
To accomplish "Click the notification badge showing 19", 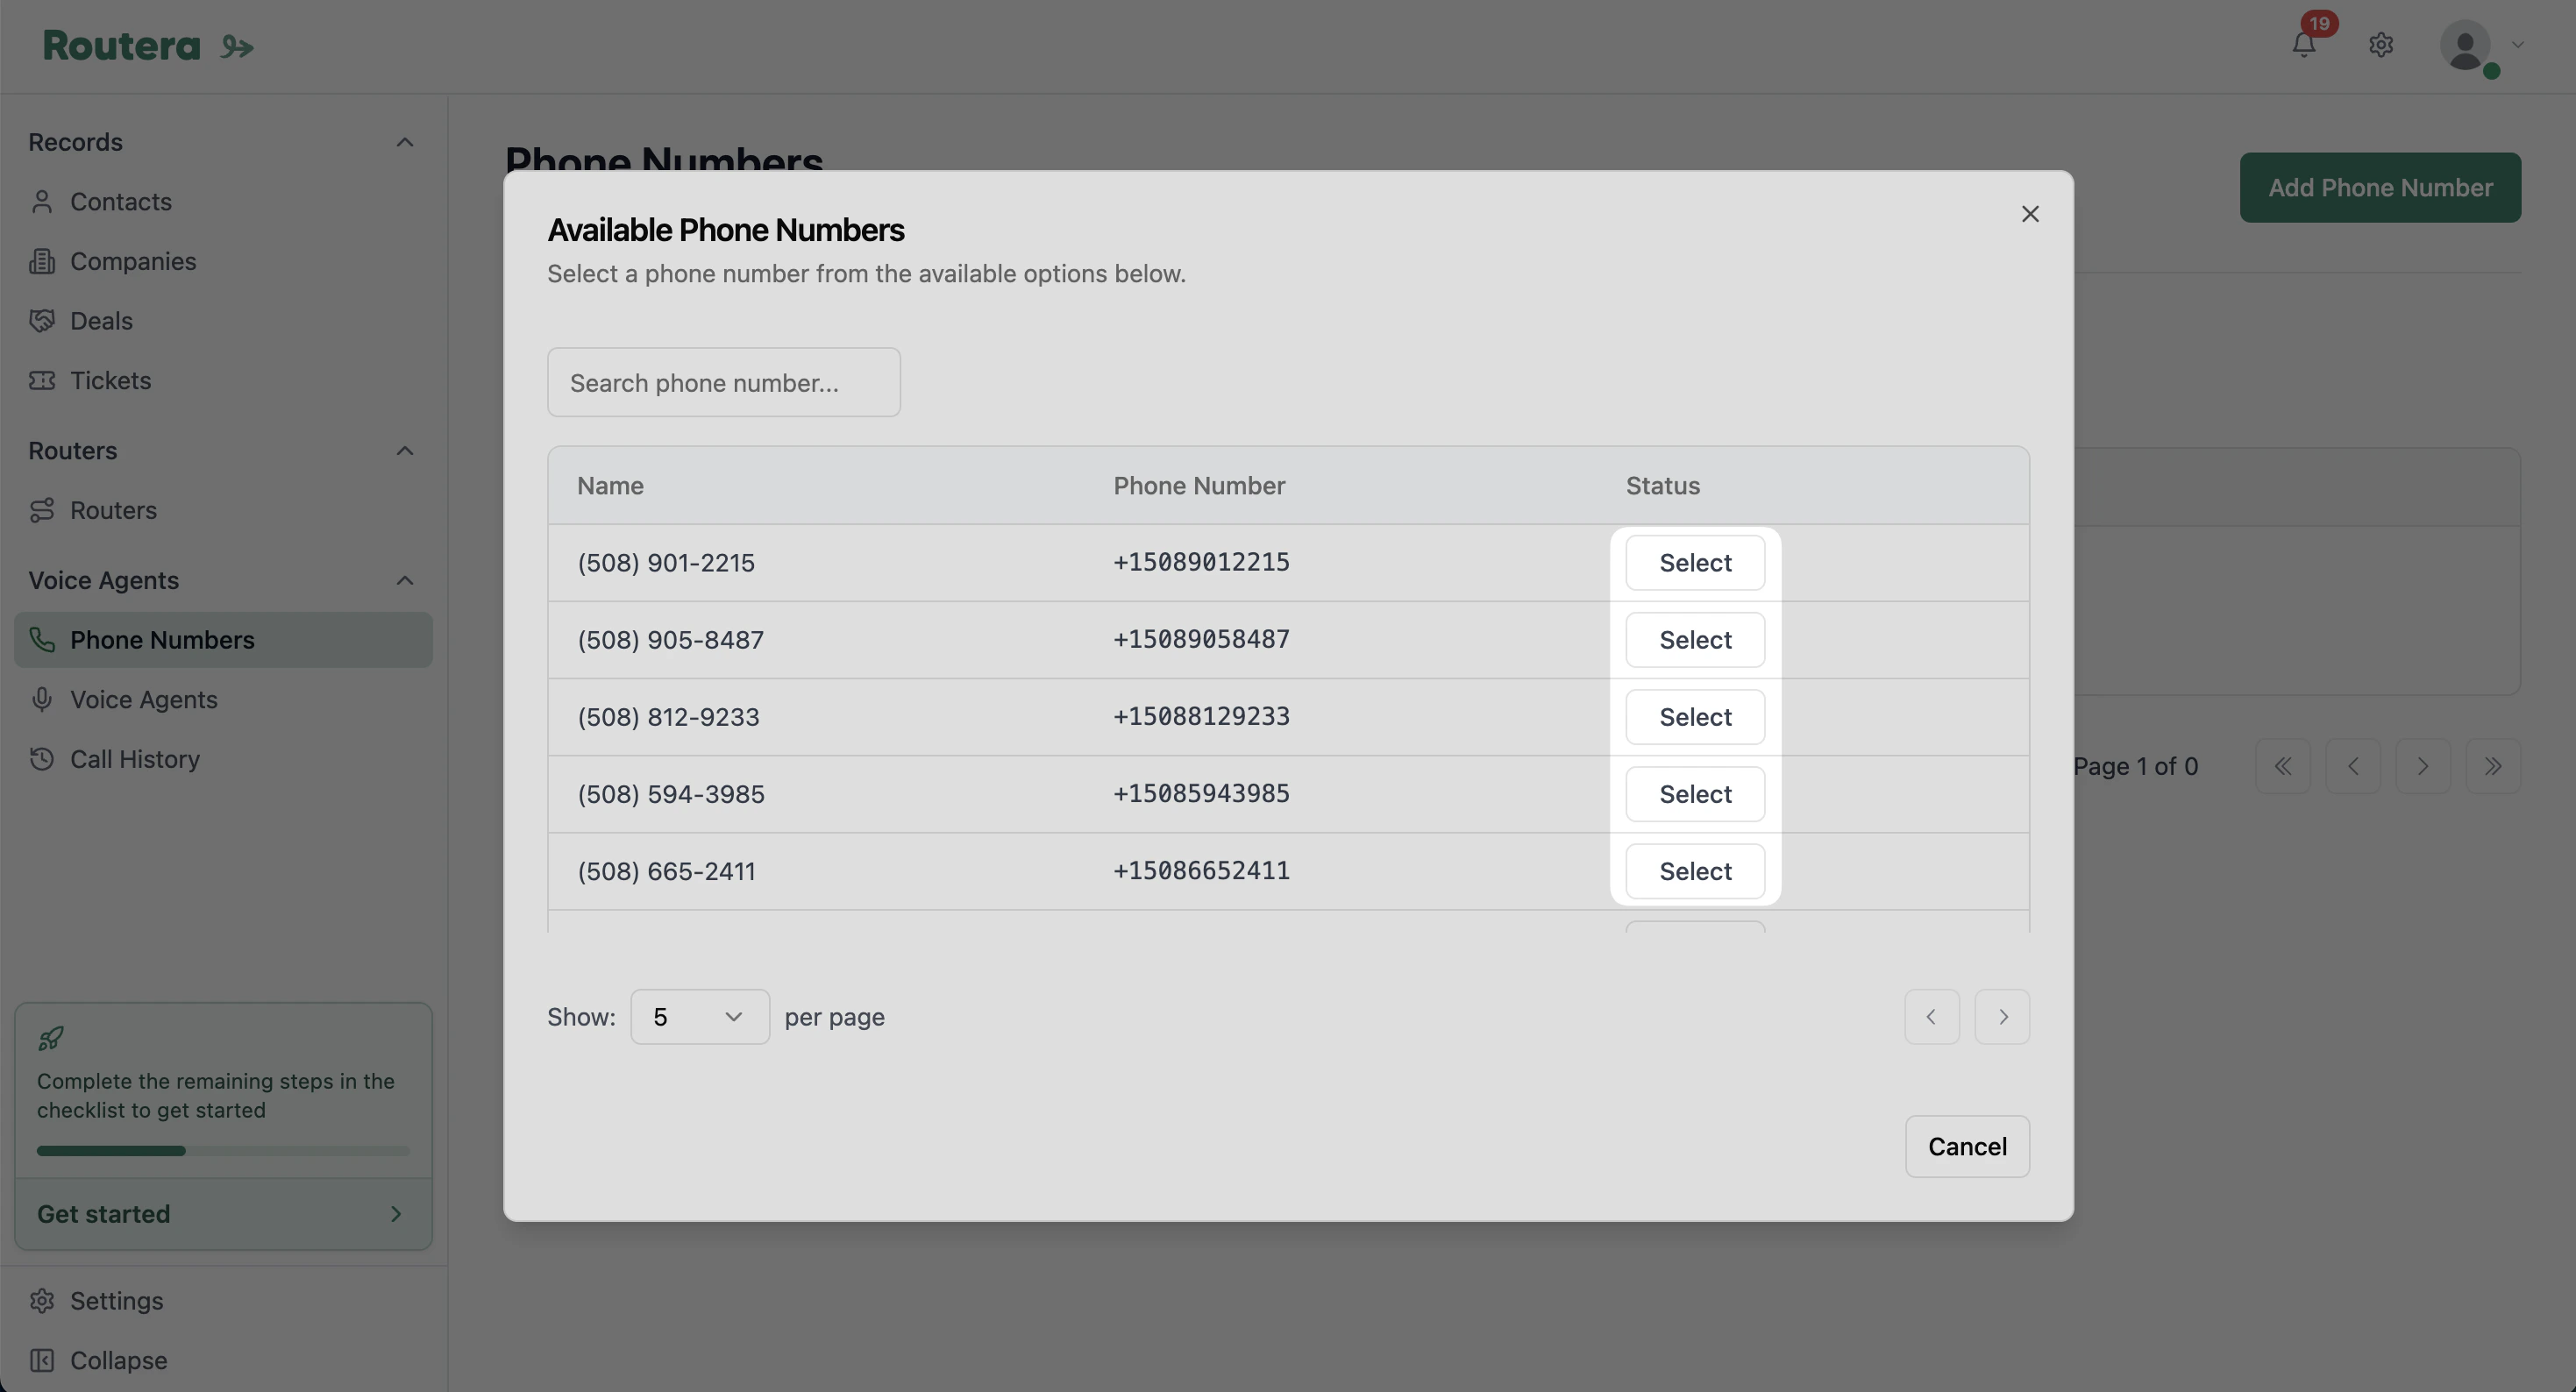I will click(x=2319, y=23).
